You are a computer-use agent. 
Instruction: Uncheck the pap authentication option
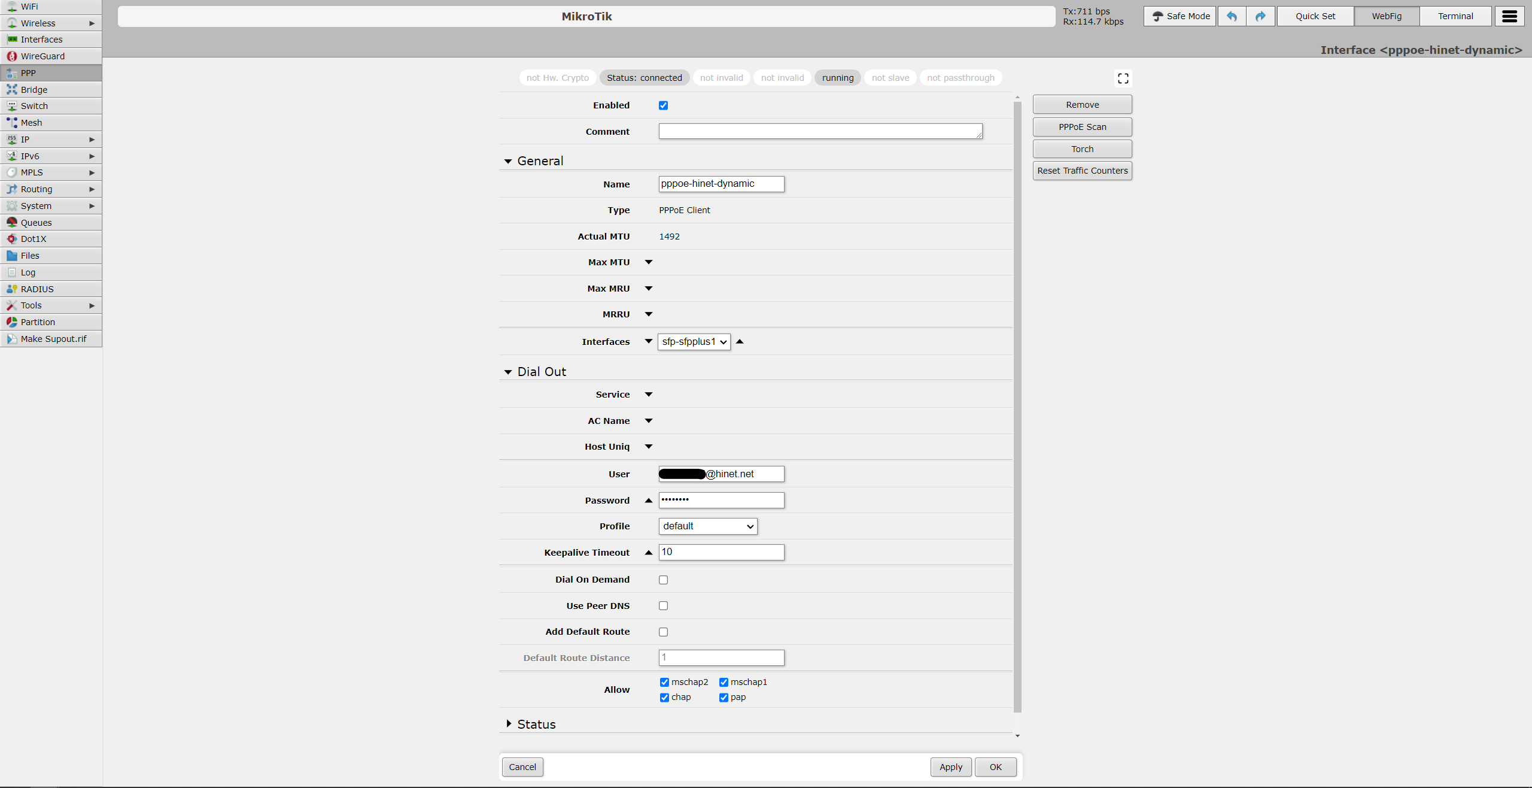pyautogui.click(x=724, y=698)
